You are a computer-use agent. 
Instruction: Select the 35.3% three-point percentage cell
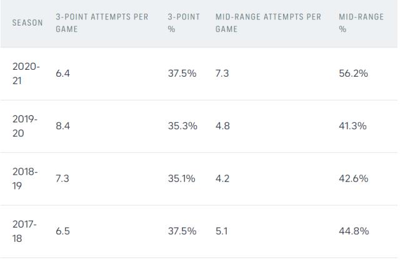tap(182, 126)
